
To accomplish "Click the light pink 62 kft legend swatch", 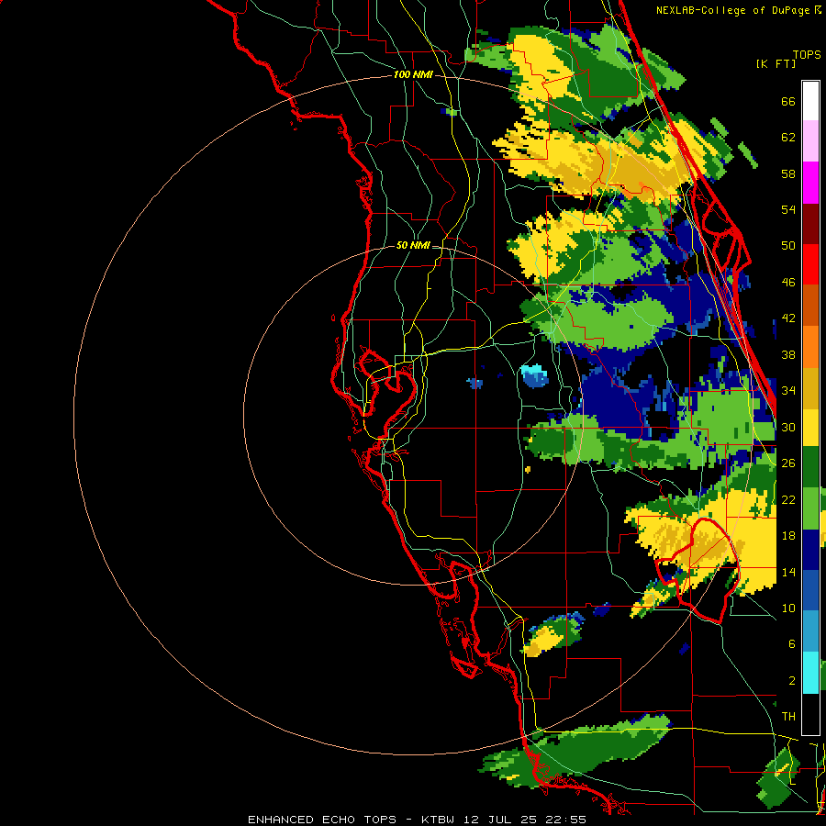I will coord(810,140).
